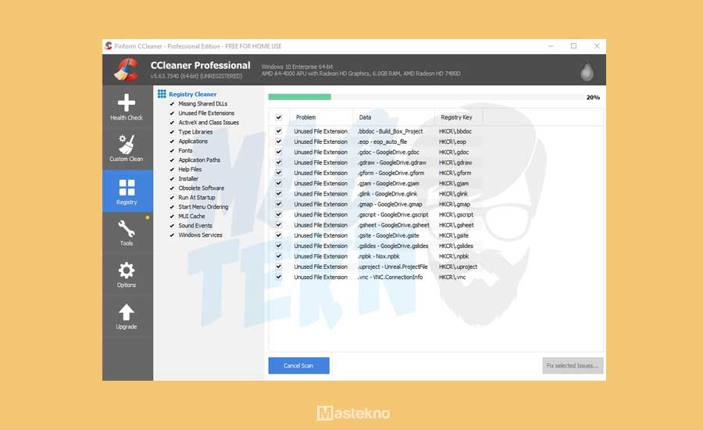
Task: Toggle Sound Events scan option
Action: click(172, 226)
